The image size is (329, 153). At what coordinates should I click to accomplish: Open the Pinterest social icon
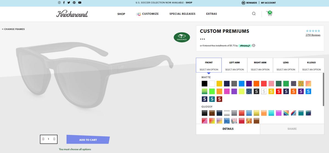tap(74, 3)
